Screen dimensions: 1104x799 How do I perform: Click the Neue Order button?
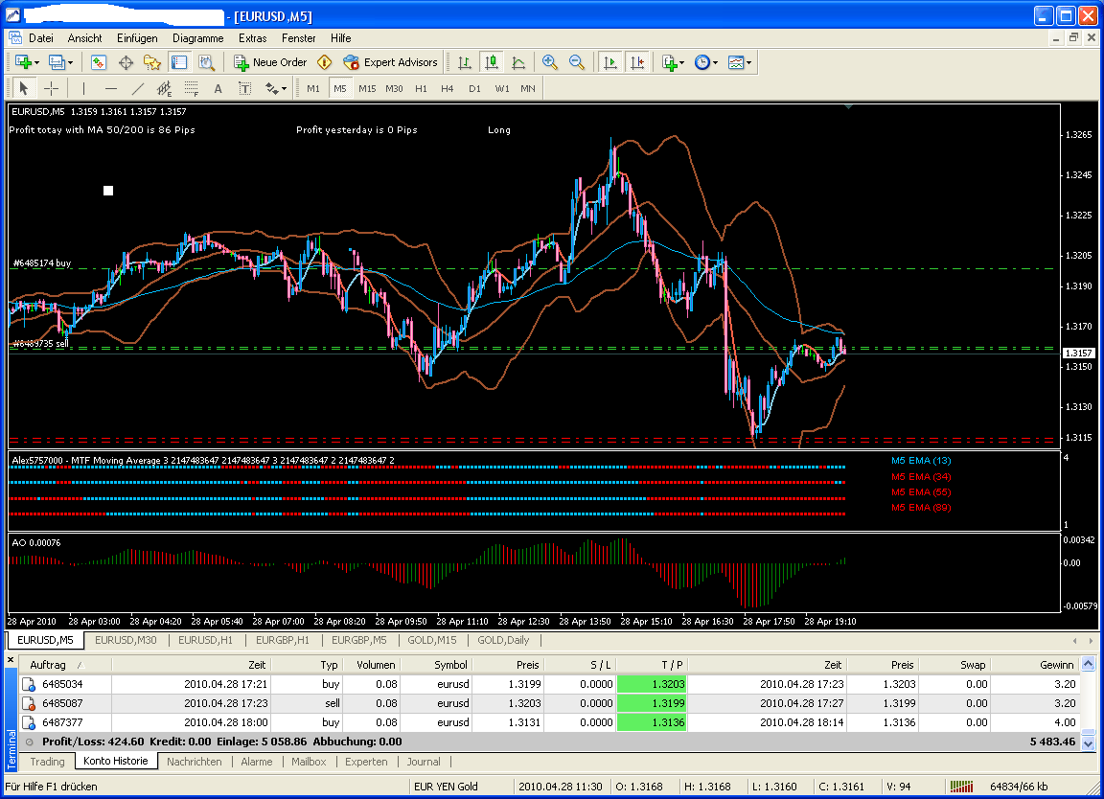click(270, 62)
